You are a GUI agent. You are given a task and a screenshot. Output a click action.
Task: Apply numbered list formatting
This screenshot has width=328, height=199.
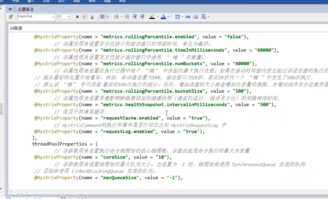pos(117,17)
